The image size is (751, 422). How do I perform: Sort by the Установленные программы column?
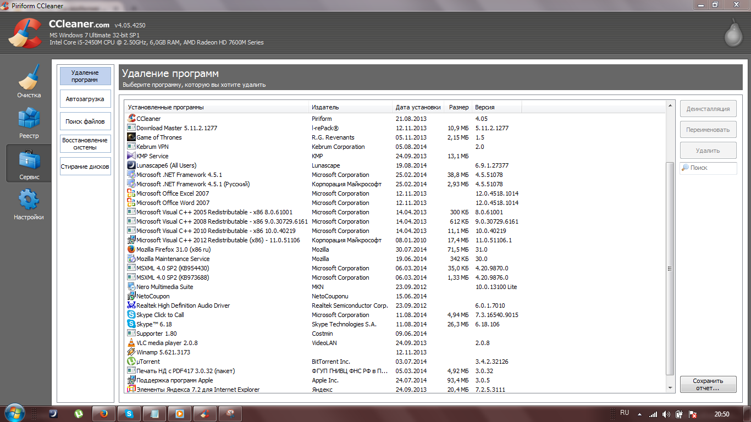click(x=217, y=107)
